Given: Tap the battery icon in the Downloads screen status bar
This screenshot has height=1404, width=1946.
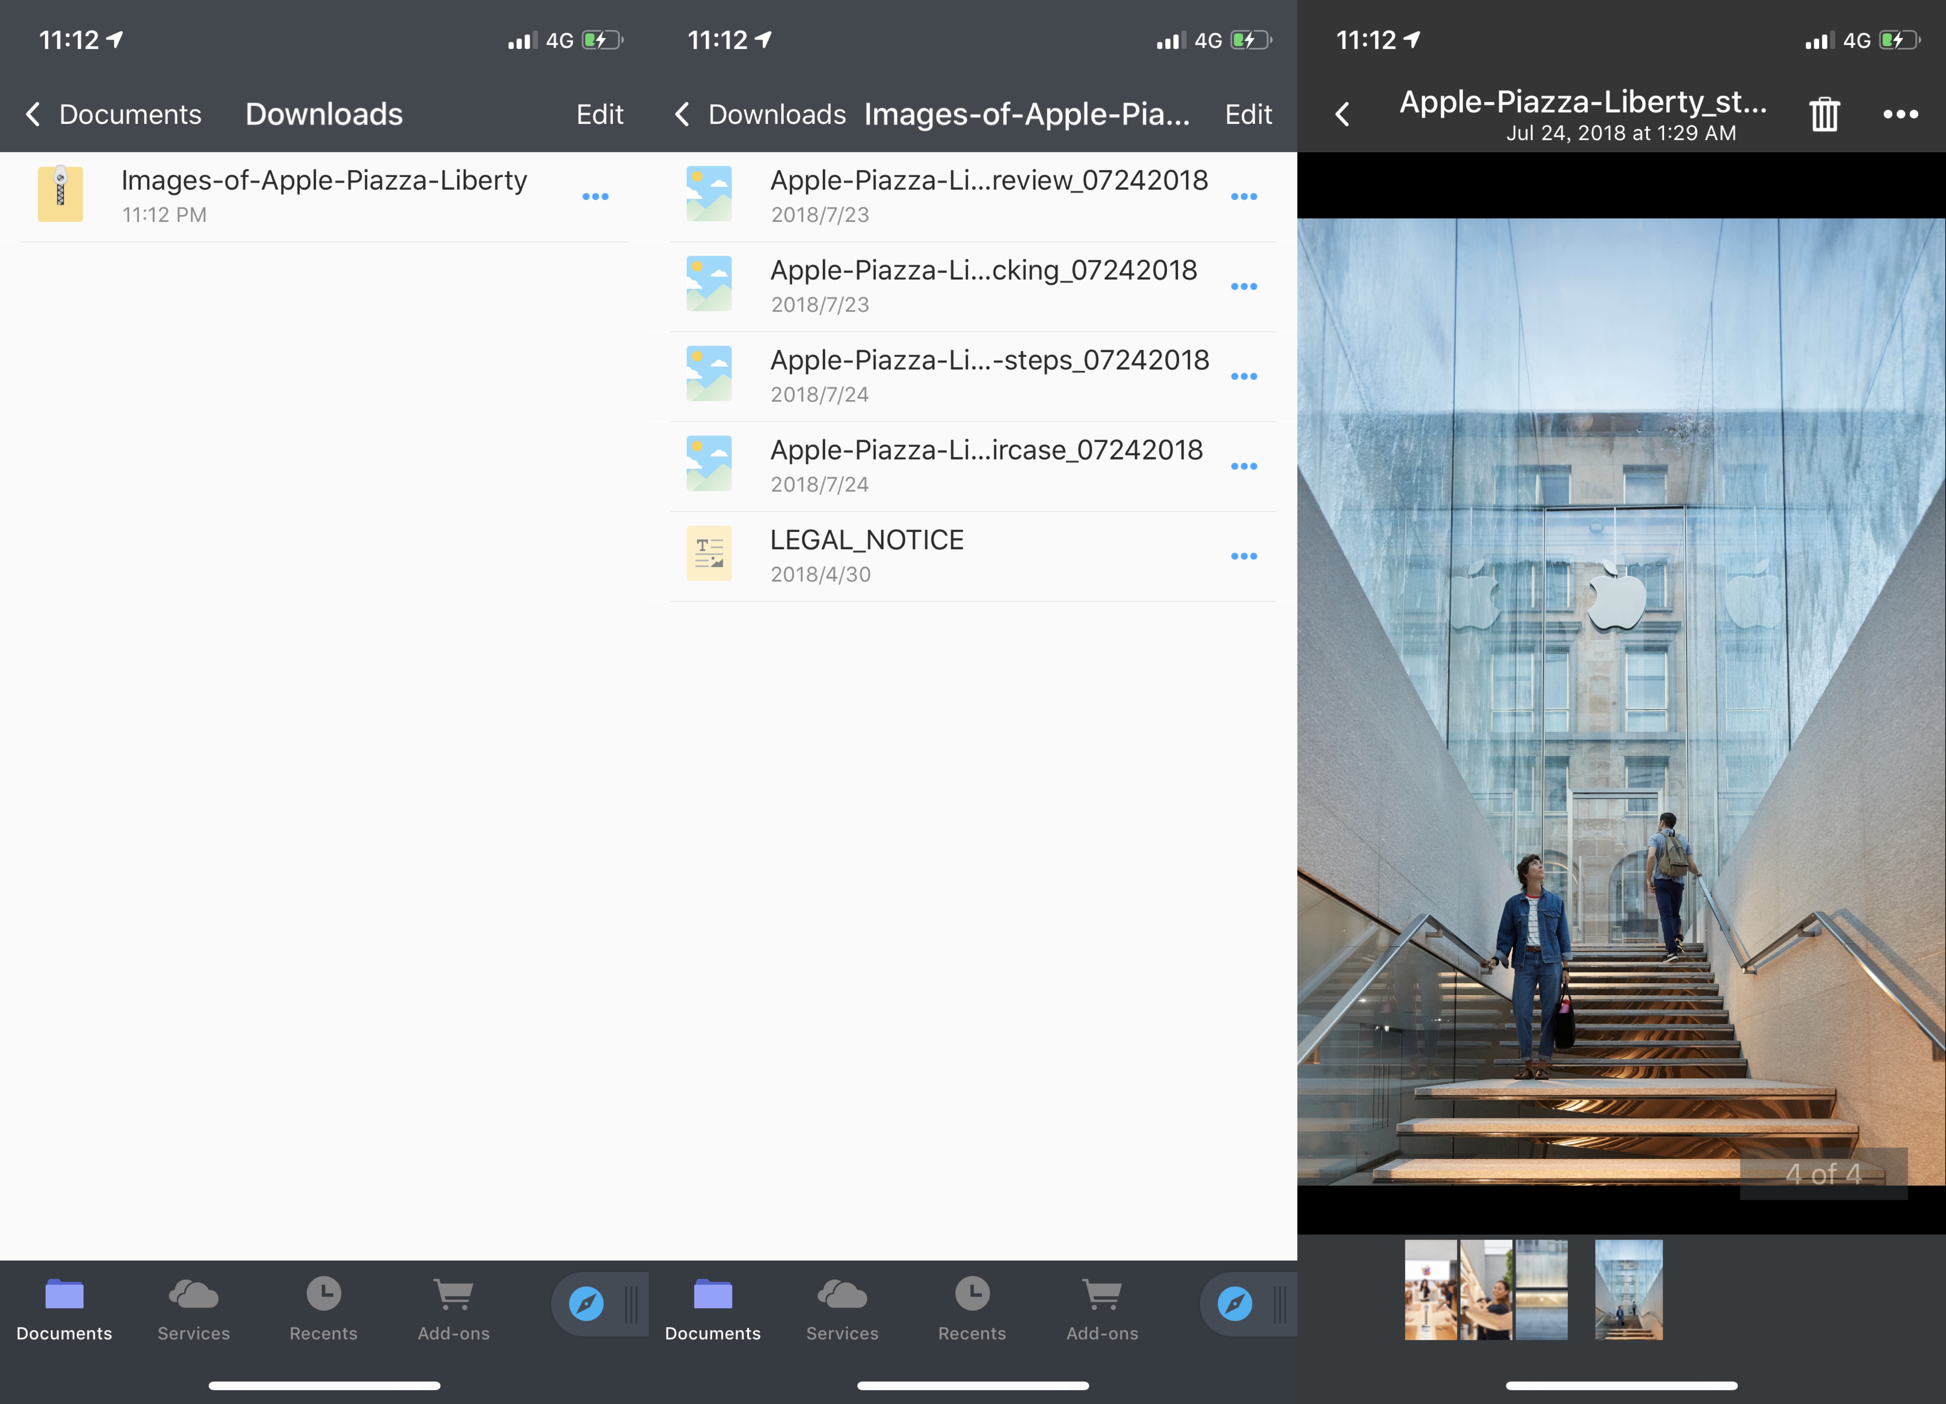Looking at the screenshot, I should 602,40.
